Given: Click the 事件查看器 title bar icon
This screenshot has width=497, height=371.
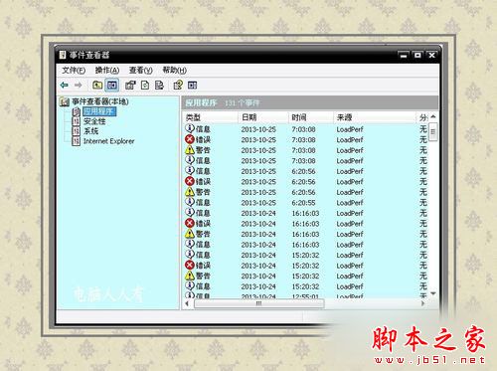Looking at the screenshot, I should (x=63, y=55).
